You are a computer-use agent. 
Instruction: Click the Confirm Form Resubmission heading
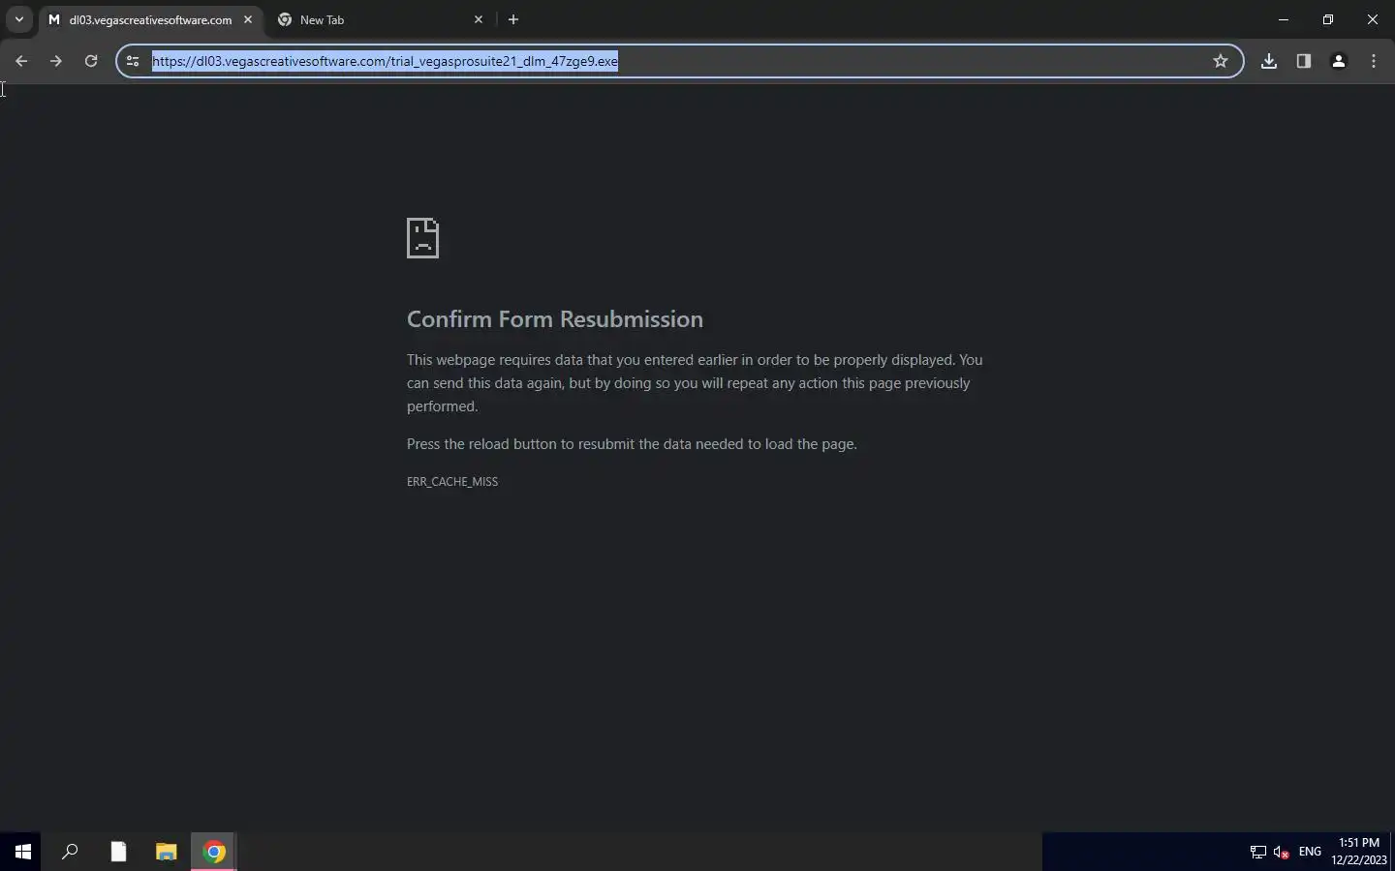click(x=555, y=319)
